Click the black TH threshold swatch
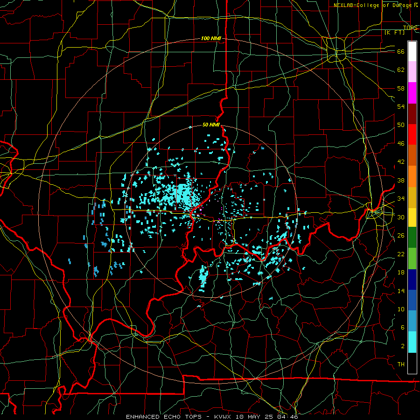Image resolution: width=420 pixels, height=420 pixels. (x=412, y=363)
